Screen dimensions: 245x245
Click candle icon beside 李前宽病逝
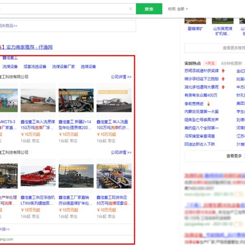tap(208, 104)
